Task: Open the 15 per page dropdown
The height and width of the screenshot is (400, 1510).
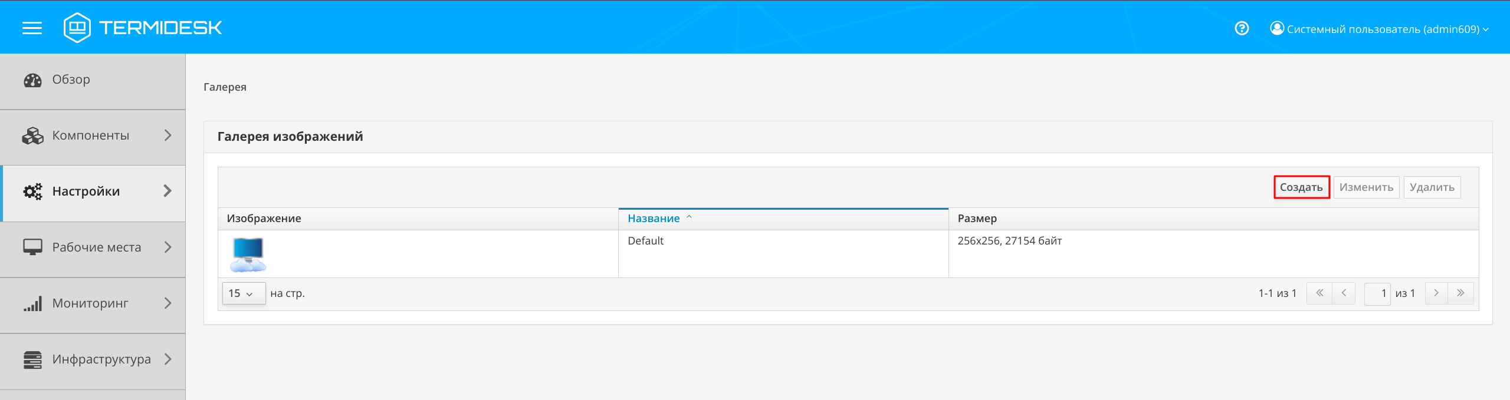Action: point(243,293)
